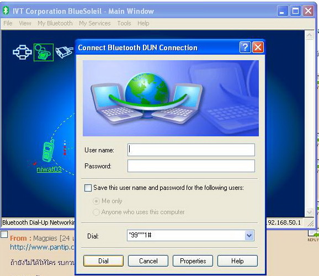Click the Dial button
Screen dimensions: 319x276
click(x=103, y=261)
